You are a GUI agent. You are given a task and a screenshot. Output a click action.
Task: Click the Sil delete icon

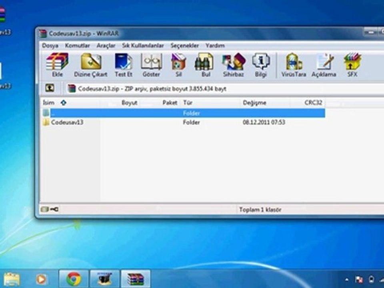(178, 65)
